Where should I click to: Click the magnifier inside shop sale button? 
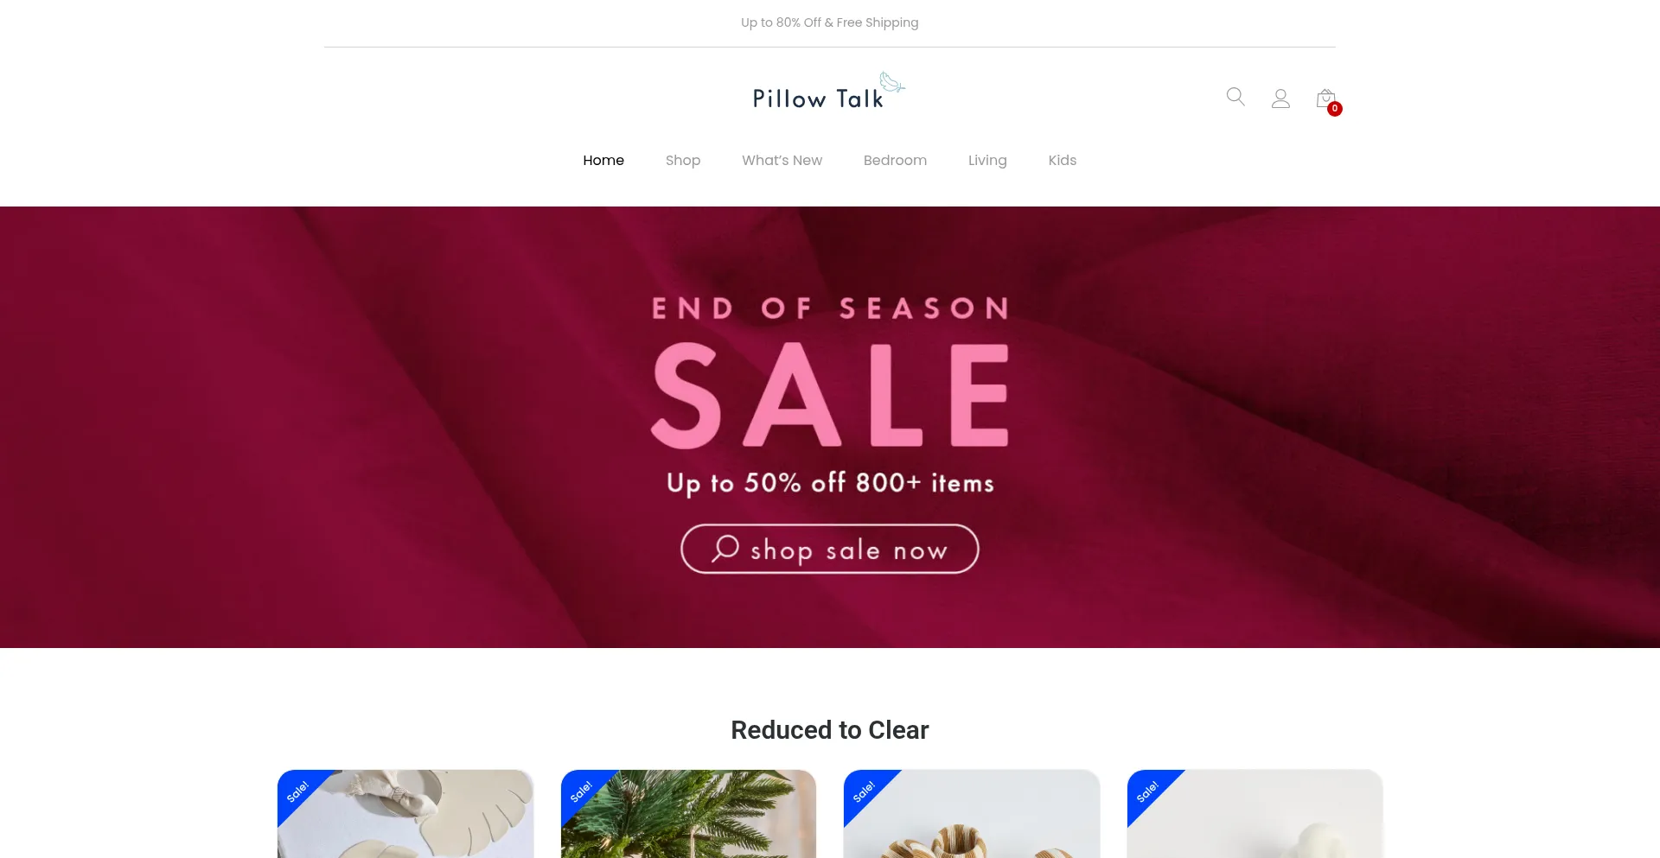pyautogui.click(x=725, y=549)
